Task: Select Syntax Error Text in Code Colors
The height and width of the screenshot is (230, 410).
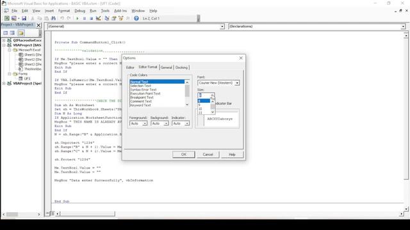Action: pyautogui.click(x=157, y=89)
